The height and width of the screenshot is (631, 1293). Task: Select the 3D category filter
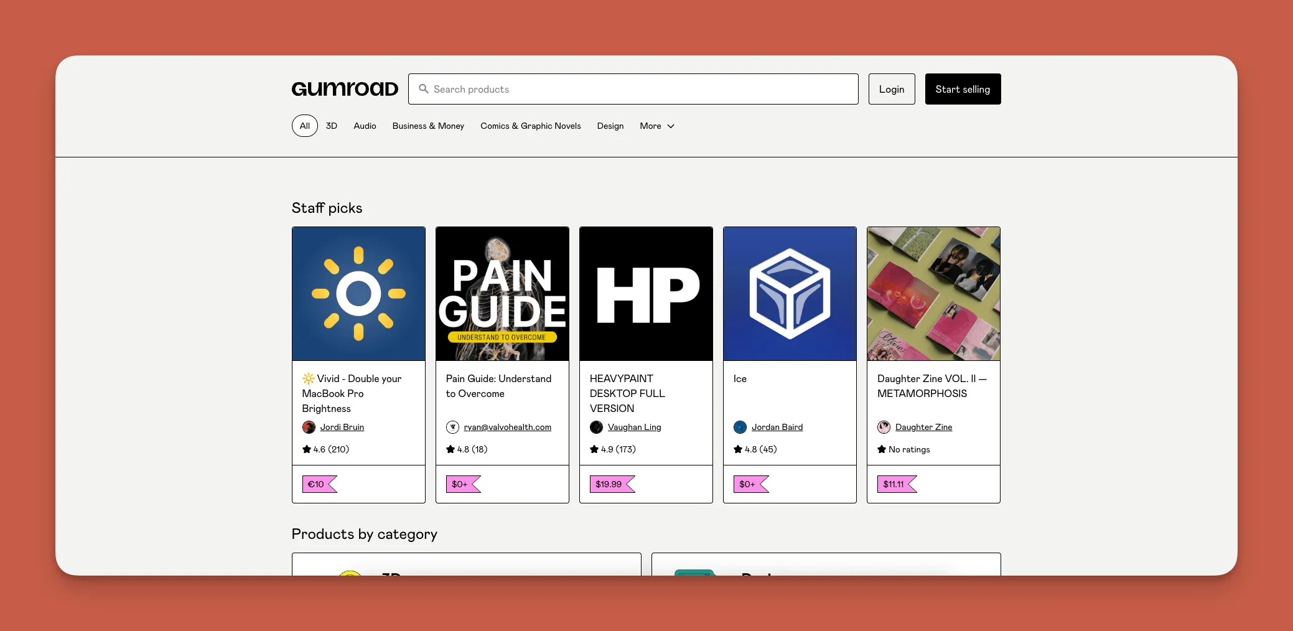[331, 126]
